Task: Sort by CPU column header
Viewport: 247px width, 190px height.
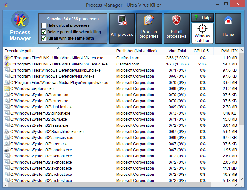Action: click(x=203, y=51)
